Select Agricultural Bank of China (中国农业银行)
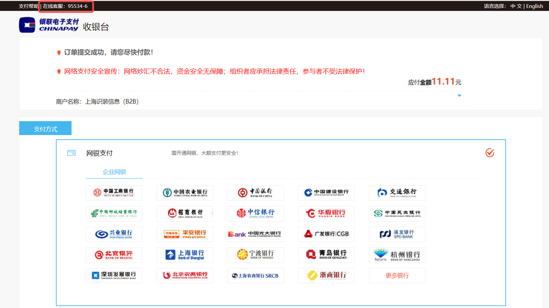549x308 pixels. click(185, 193)
